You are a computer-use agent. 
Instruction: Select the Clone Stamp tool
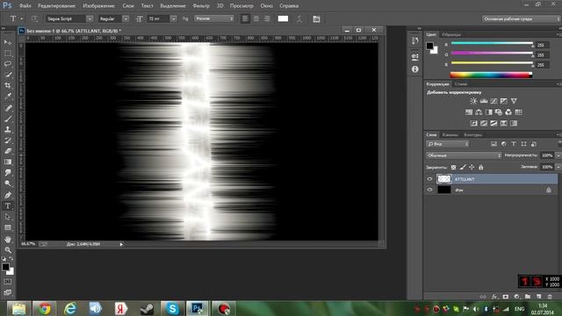click(x=8, y=129)
